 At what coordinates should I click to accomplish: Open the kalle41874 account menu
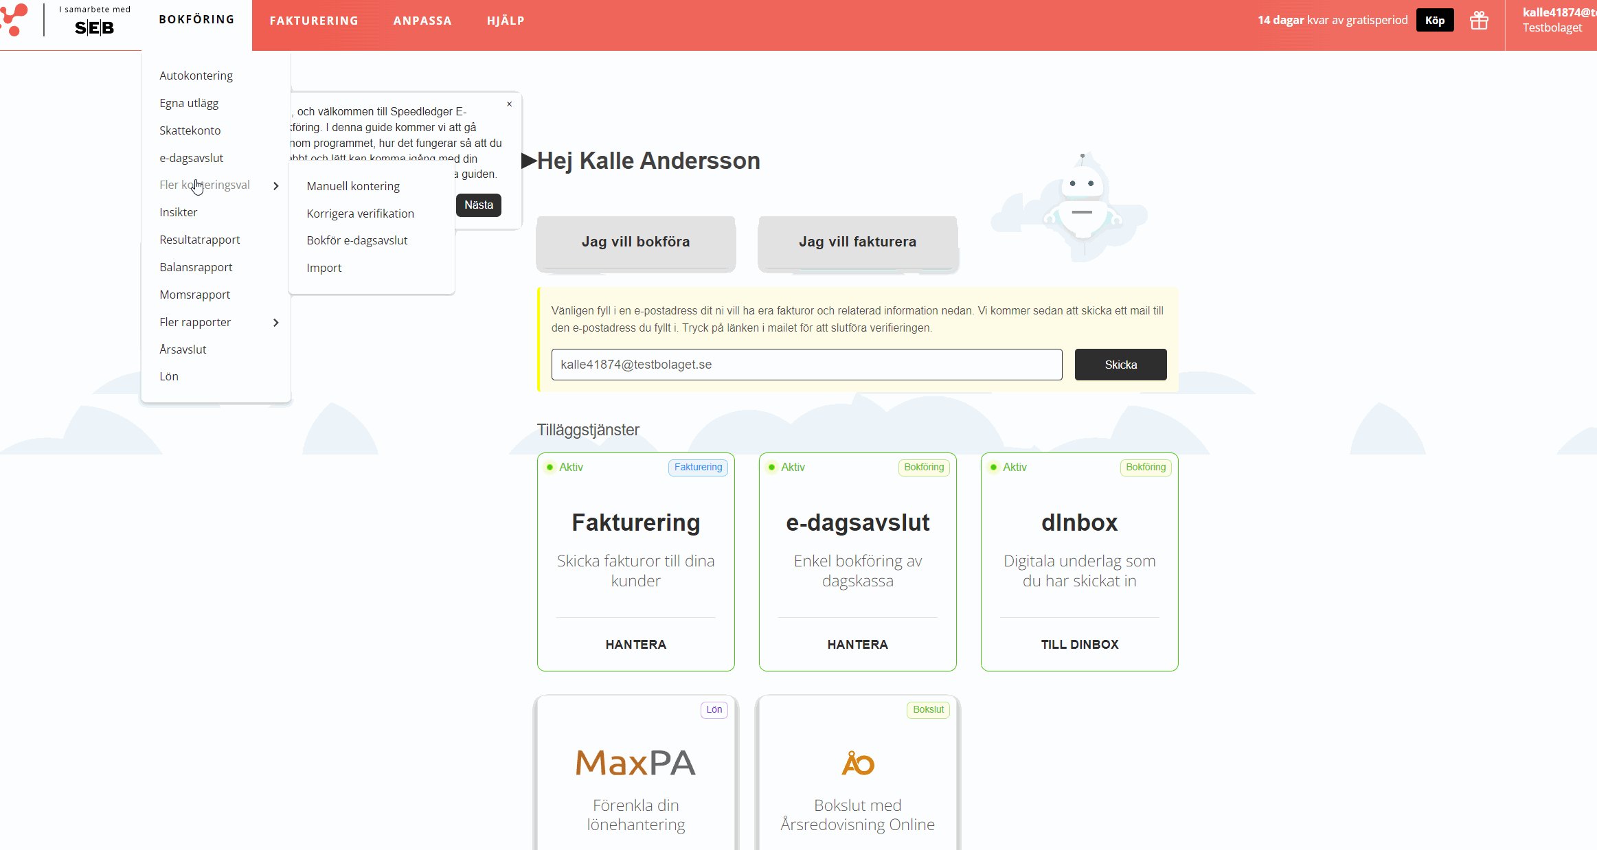click(x=1555, y=21)
